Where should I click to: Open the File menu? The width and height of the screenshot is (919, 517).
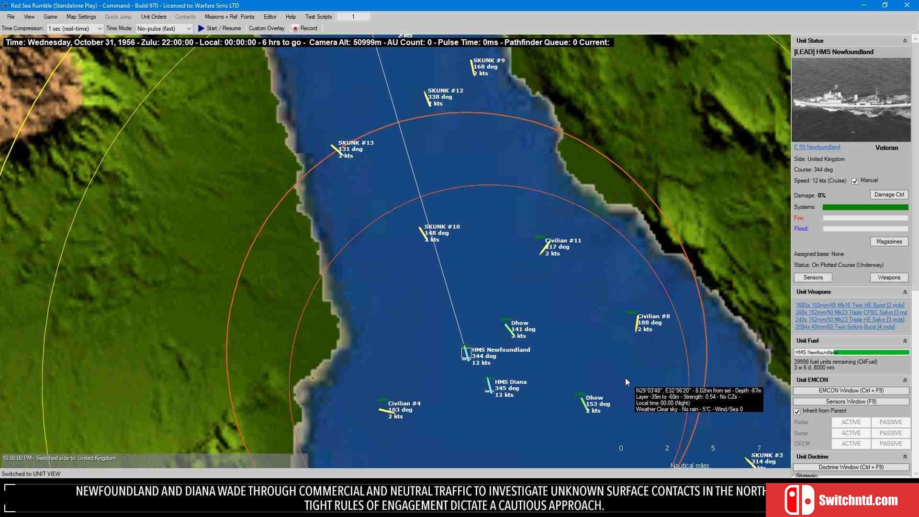[11, 17]
